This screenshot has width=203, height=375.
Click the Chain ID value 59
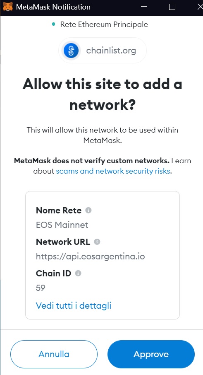tap(41, 288)
